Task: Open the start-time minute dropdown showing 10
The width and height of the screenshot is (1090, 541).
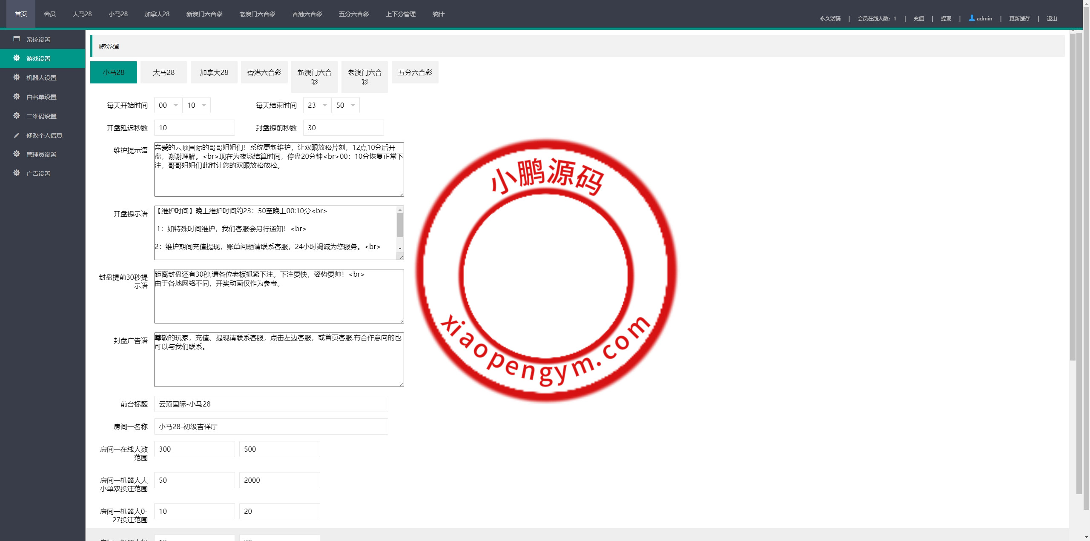Action: (x=196, y=105)
